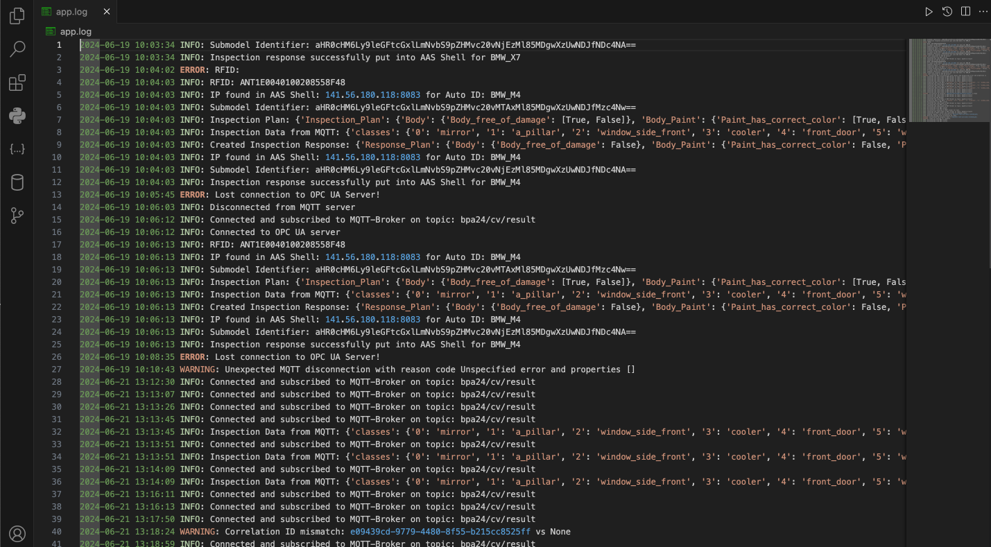Click timestamp '2024-06-21 13:13:07' on line 29
Viewport: 991px width, 547px height.
(127, 394)
